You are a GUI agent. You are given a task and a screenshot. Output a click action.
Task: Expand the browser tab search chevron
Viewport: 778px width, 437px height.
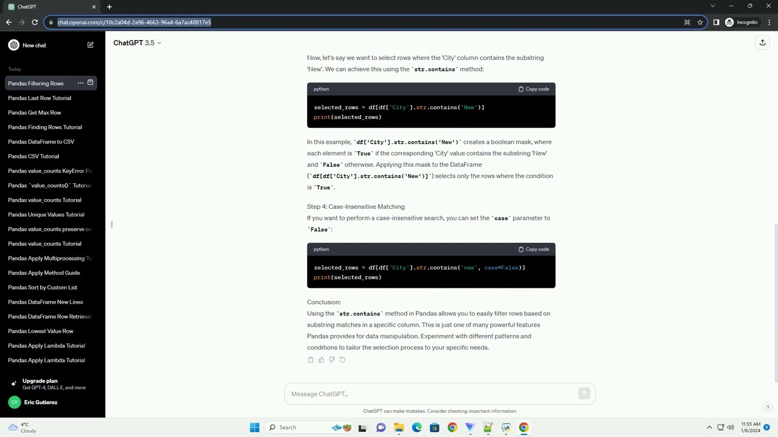712,6
